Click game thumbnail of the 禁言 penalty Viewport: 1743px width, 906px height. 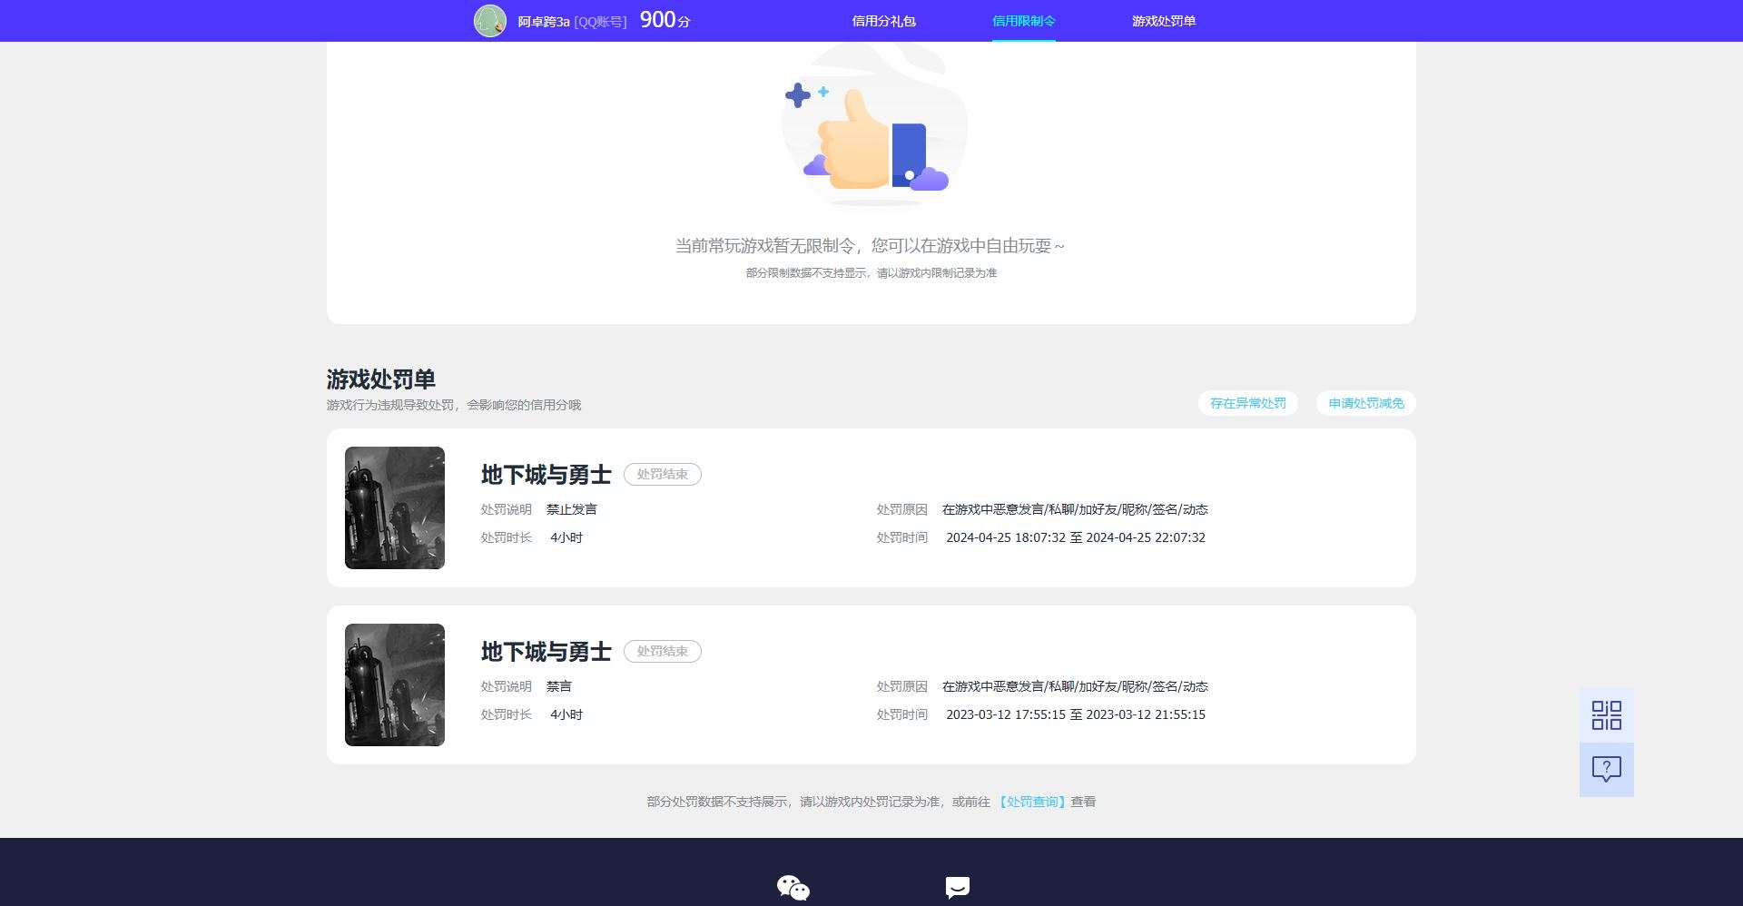[x=395, y=684]
